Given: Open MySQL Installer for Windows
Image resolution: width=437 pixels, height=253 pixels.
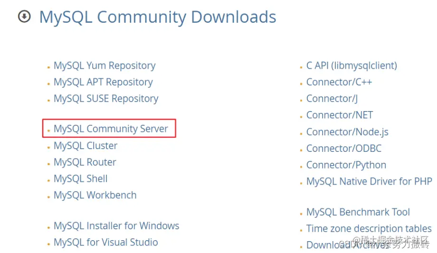Looking at the screenshot, I should (116, 225).
